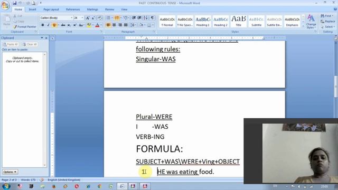Click the Opera icon in taskbar

77,186
